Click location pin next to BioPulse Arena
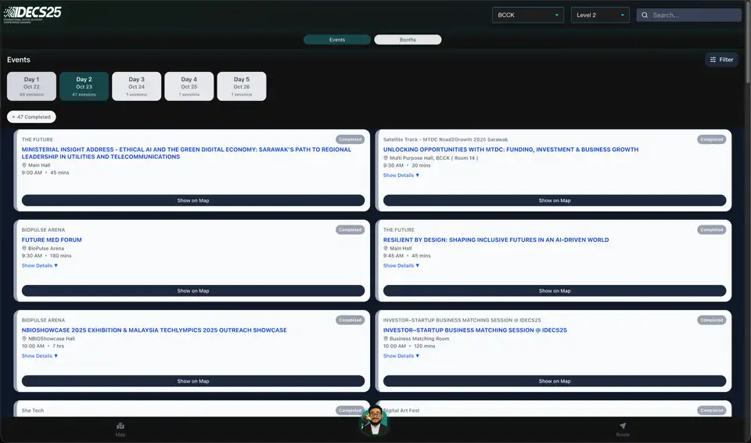 click(x=24, y=248)
